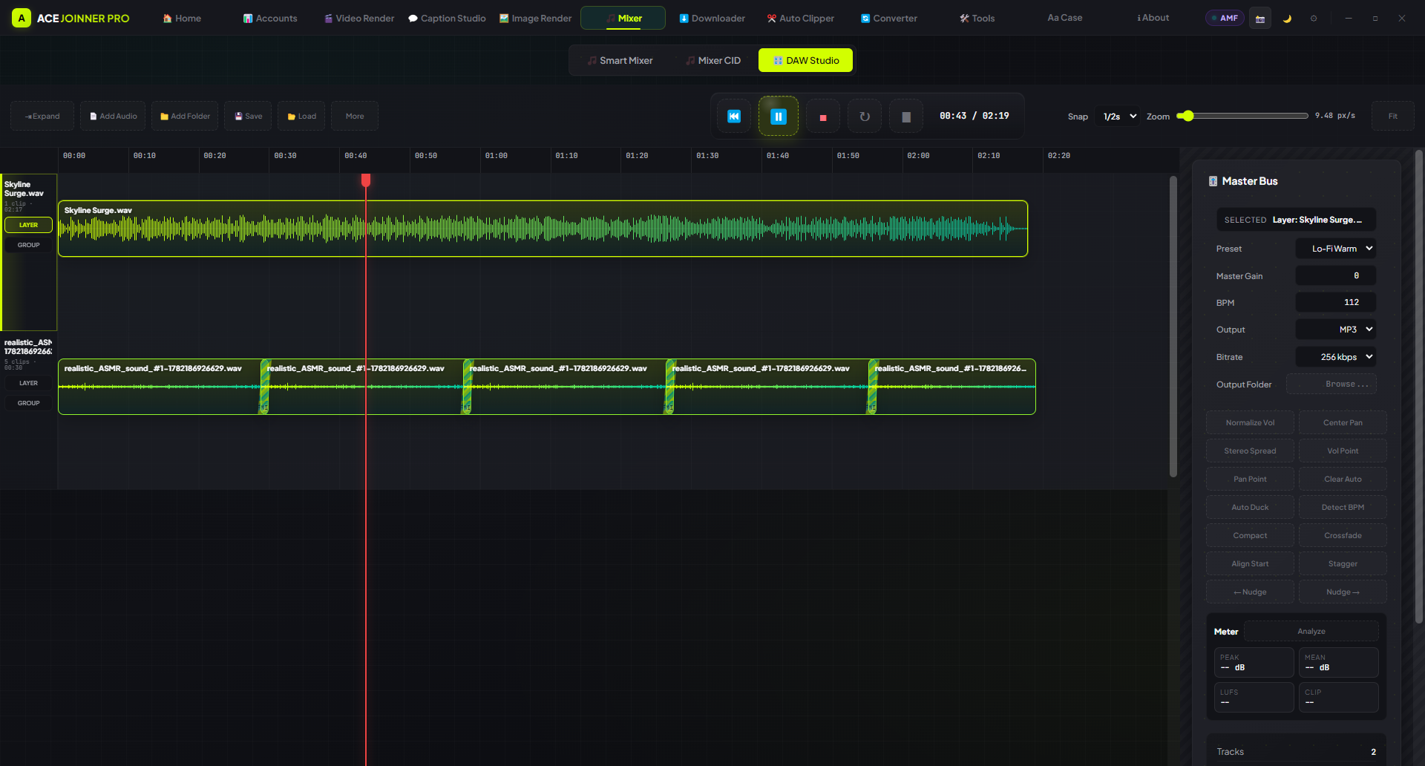Click the AMF status badge

click(x=1225, y=19)
